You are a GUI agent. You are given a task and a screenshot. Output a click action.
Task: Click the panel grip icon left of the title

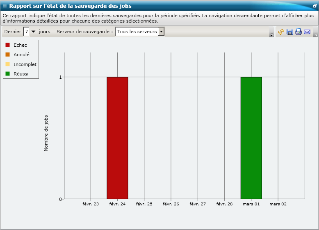coord(5,6)
